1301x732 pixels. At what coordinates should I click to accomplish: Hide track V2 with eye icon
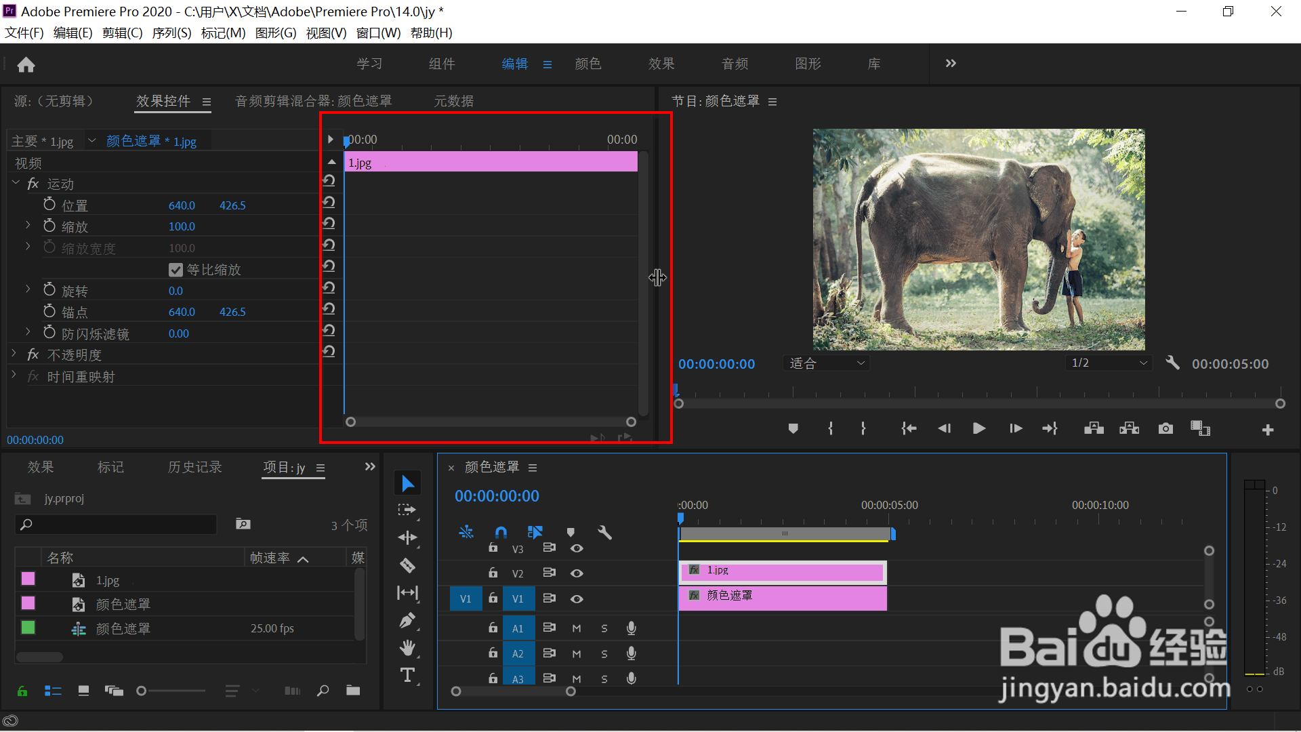[577, 573]
